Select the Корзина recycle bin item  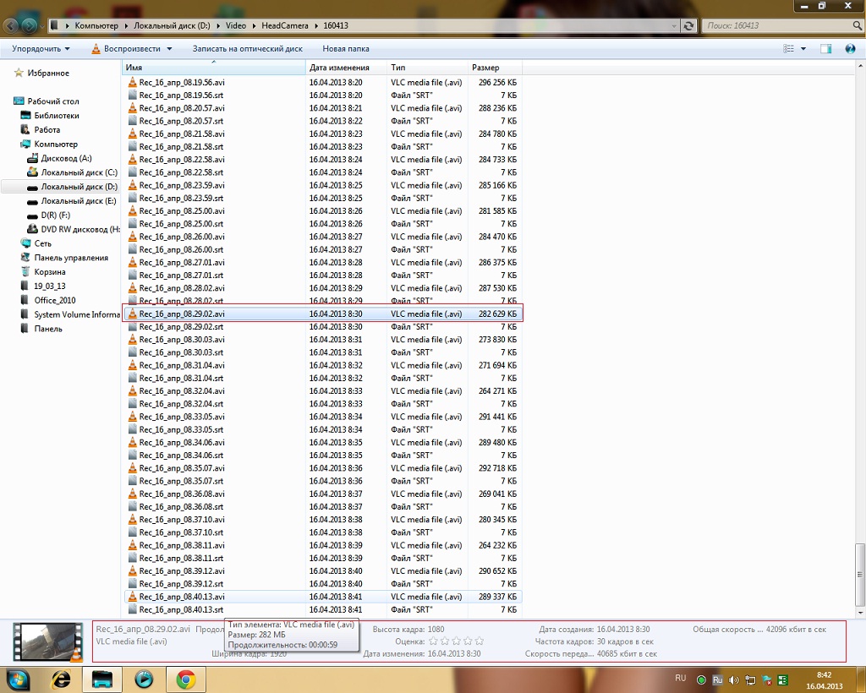49,272
